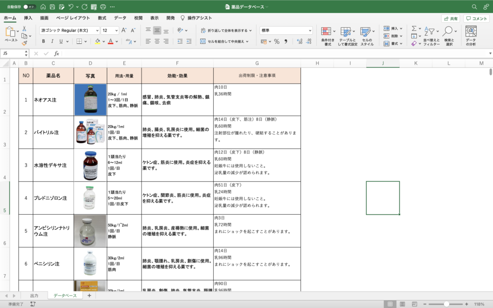Screen dimensions: 493x308
Task: Click the 共有 share button
Action: (451, 18)
